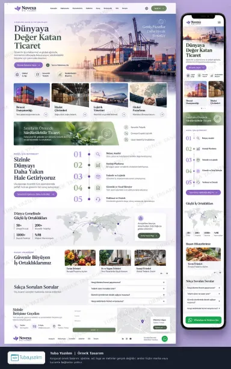Open the SSS menu item in header
The height and width of the screenshot is (369, 231).
pos(117,8)
